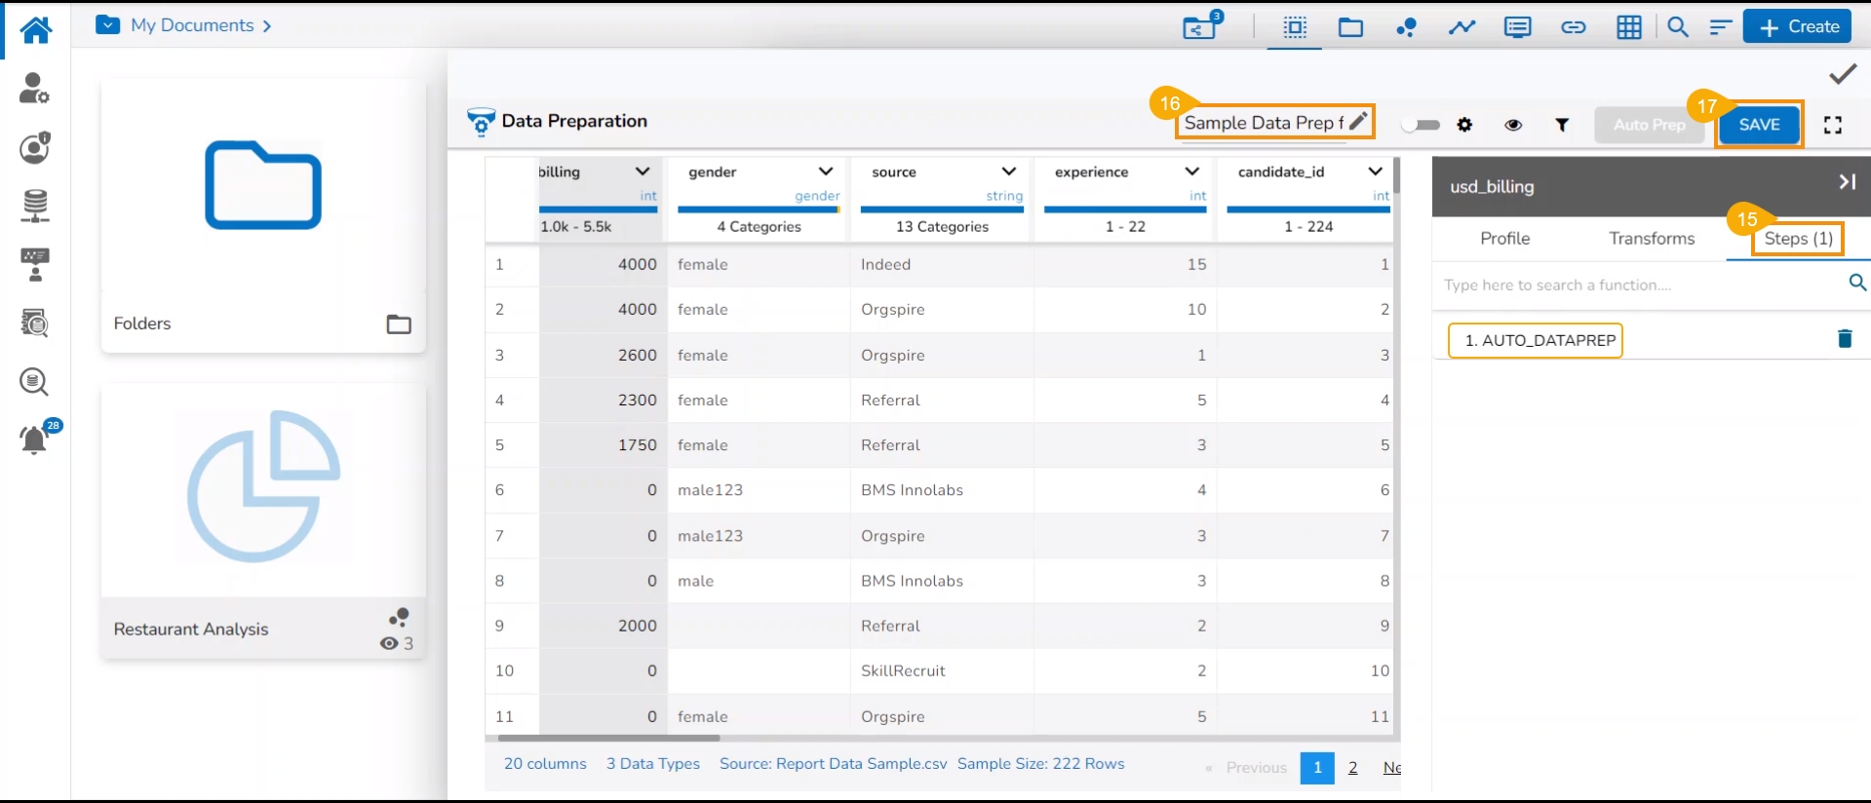Open the data preparation settings gear

point(1464,125)
